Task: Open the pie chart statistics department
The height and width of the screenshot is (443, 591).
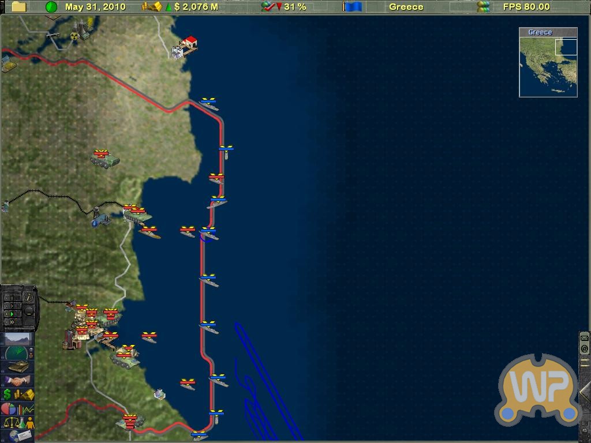Action: point(17,408)
